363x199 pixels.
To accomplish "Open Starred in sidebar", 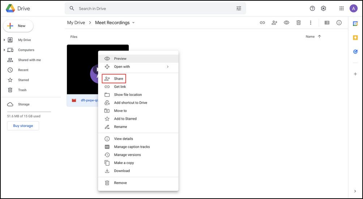I will coord(24,80).
